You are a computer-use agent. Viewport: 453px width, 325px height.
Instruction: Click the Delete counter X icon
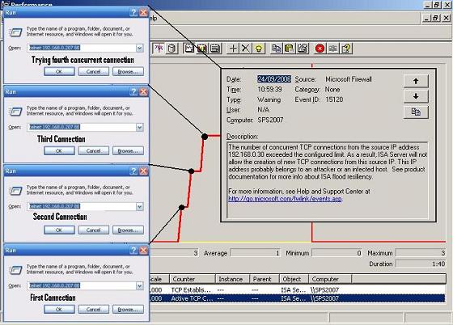(x=246, y=49)
